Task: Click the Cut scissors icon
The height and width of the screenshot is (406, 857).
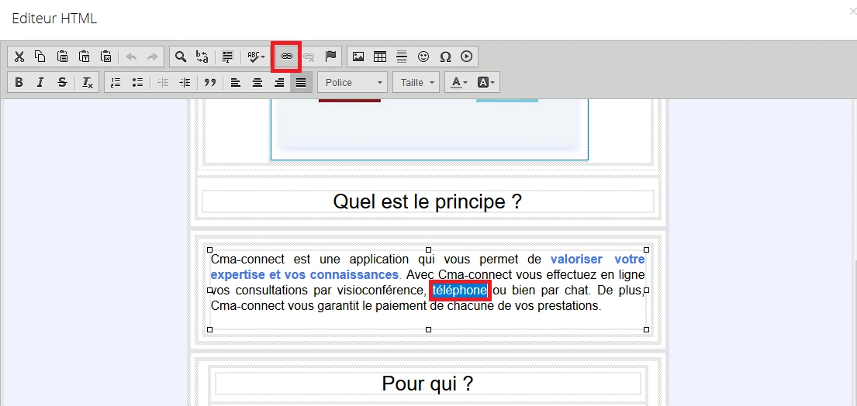Action: pos(19,57)
